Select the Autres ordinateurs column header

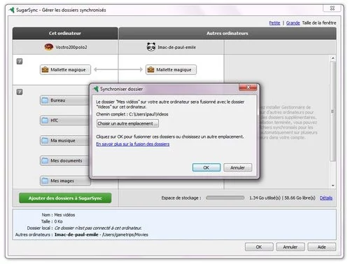click(227, 34)
